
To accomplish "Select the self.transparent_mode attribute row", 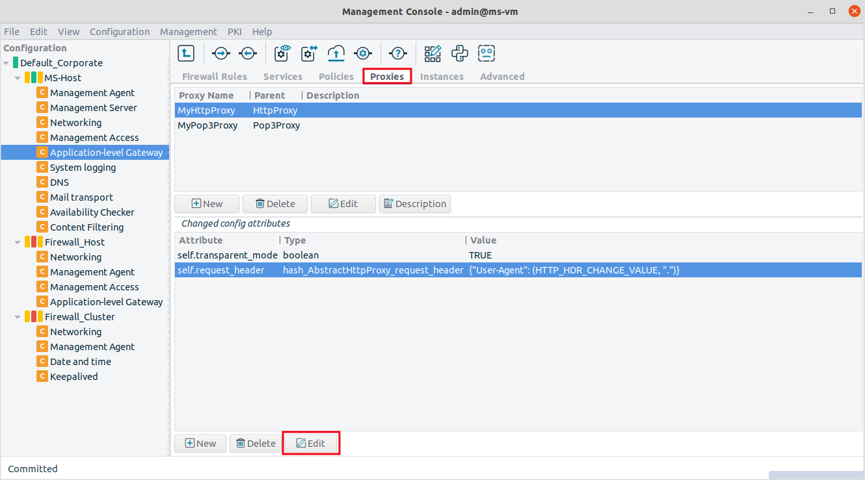I will [x=518, y=255].
